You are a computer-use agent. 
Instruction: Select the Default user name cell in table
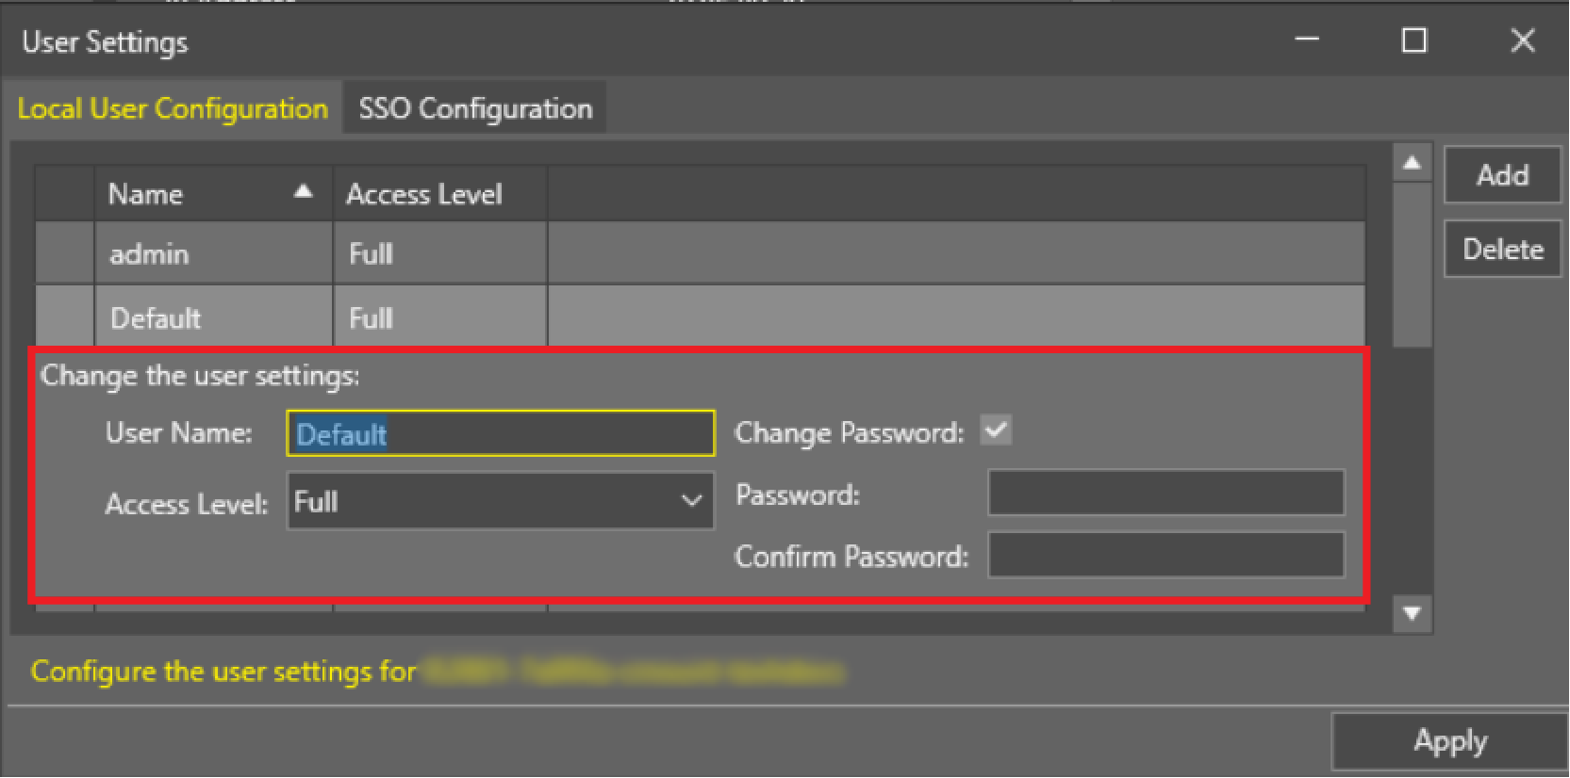coord(213,318)
